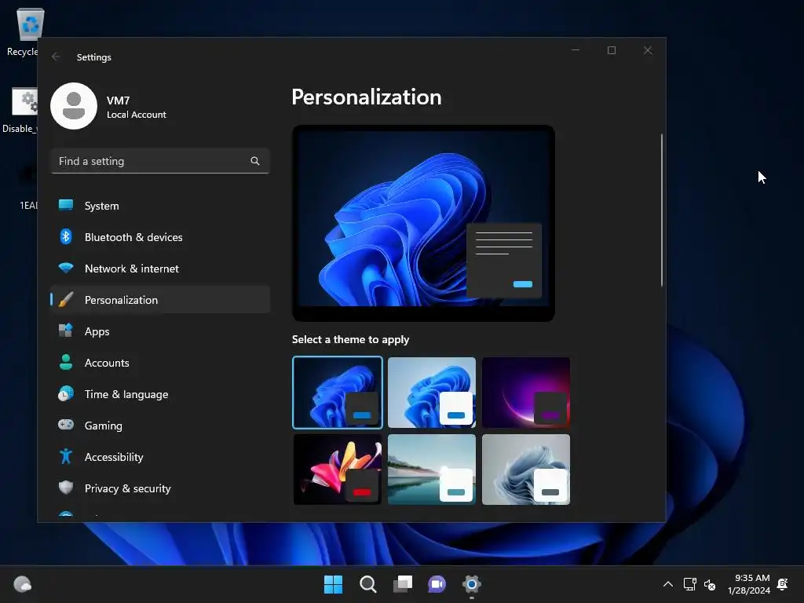Click the System monitor icon in sidebar
The height and width of the screenshot is (603, 804).
(x=66, y=205)
